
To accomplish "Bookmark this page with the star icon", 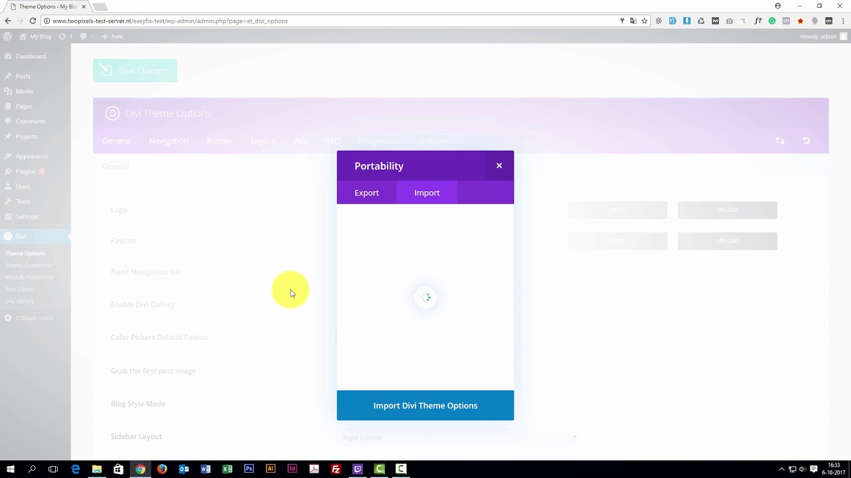I will click(x=644, y=21).
